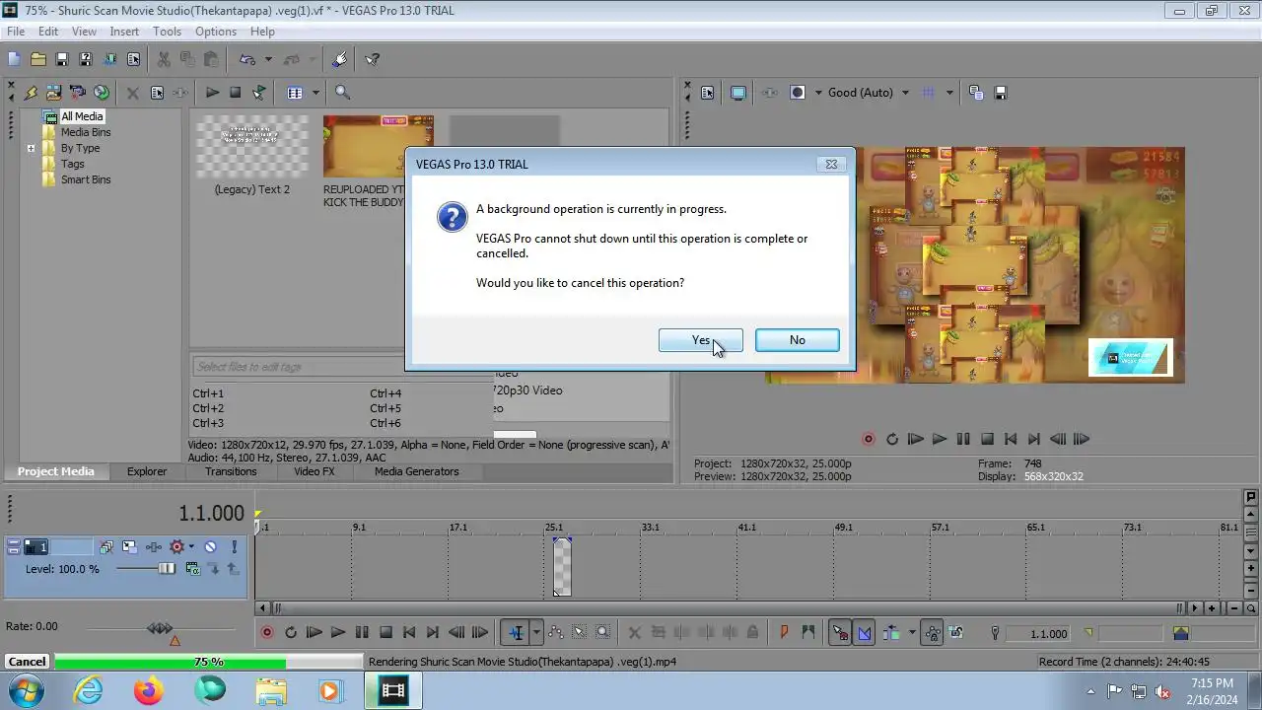
Task: Click Record button under the video preview
Action: [x=869, y=440]
